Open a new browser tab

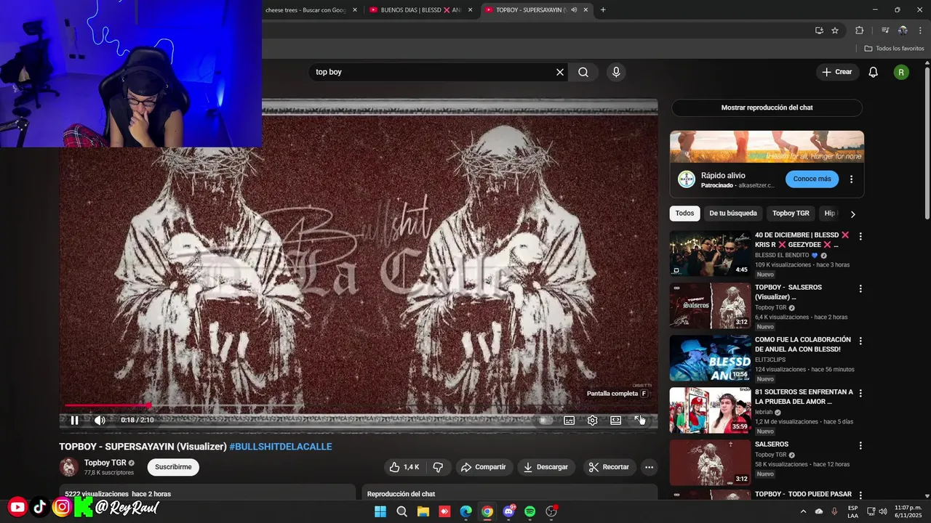point(603,10)
